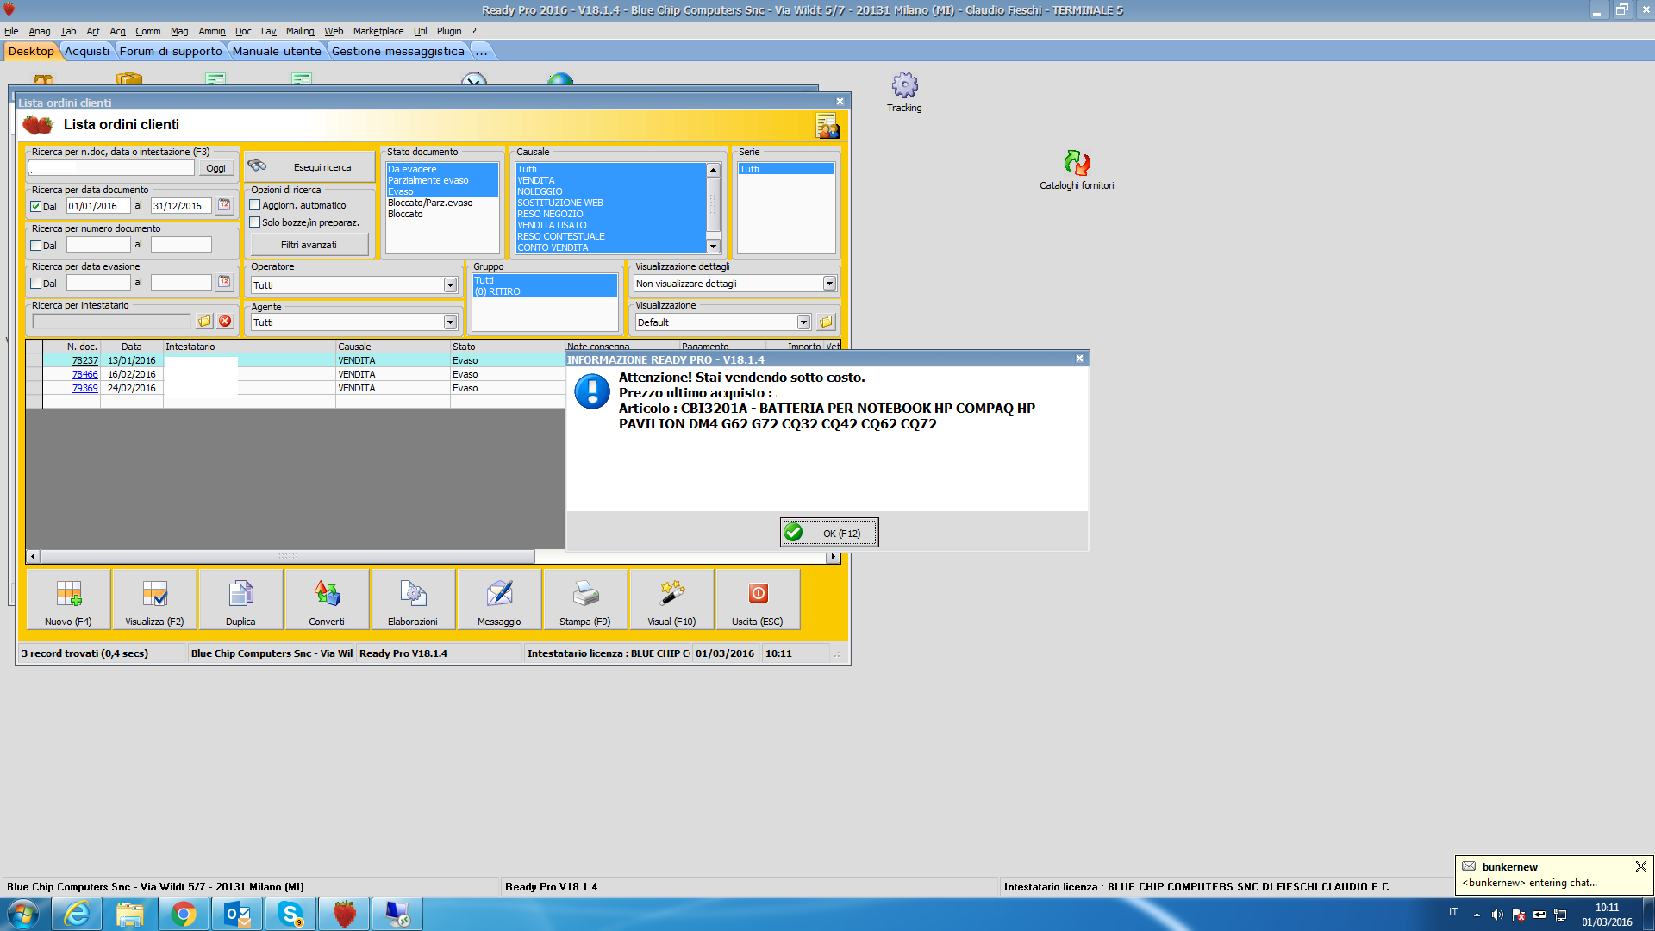Screen dimensions: 1655x931
Task: Click the red clear intestatario icon
Action: pos(225,321)
